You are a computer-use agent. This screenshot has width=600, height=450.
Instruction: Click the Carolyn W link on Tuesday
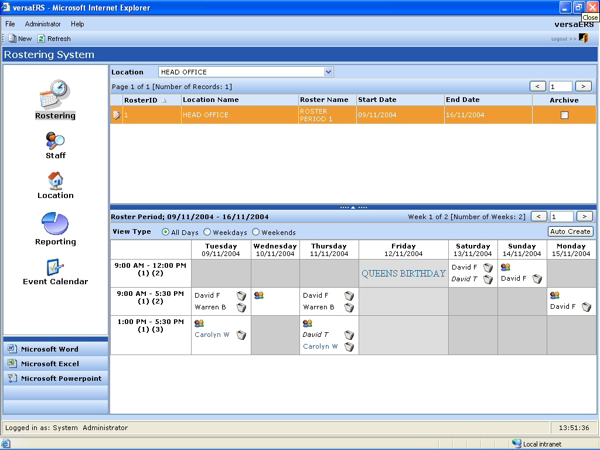tap(212, 335)
